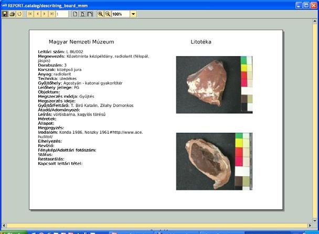Close the REPORT.catalog window
Image resolution: width=319 pixels, height=234 pixels.
pos(314,5)
